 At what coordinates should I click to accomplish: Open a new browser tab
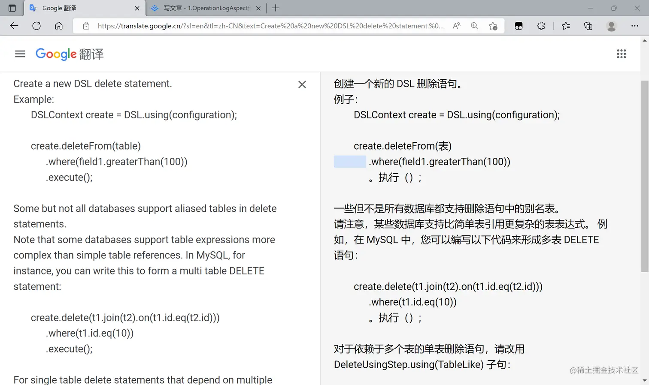click(276, 8)
